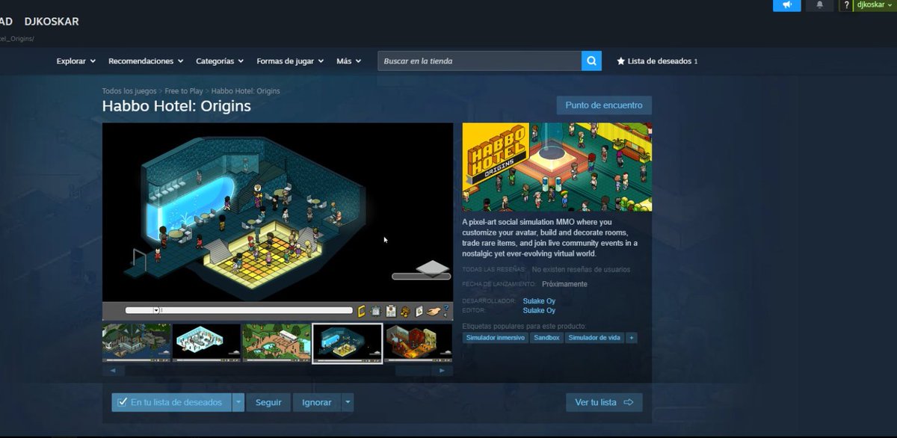Click "No existen reseñas de usuarios" text
897x438 pixels.
pos(581,269)
